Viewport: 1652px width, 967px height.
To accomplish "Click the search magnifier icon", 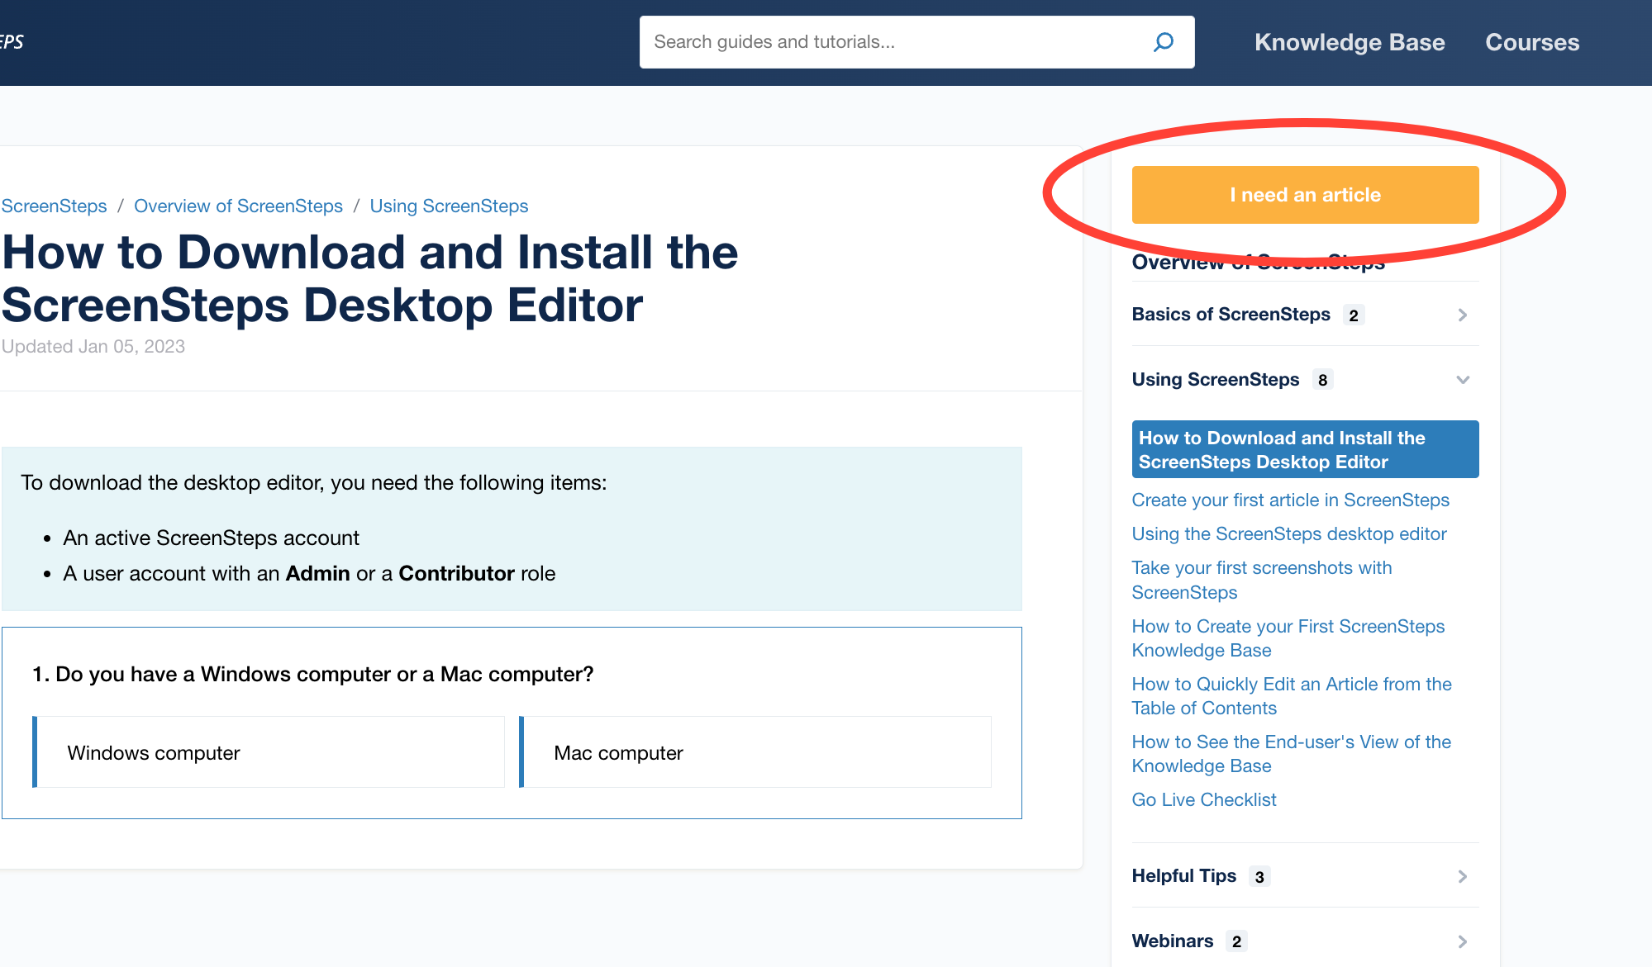I will [1163, 42].
